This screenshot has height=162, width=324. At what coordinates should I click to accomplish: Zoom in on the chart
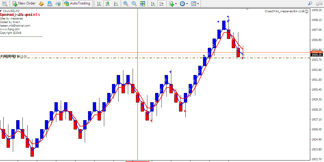pos(126,4)
